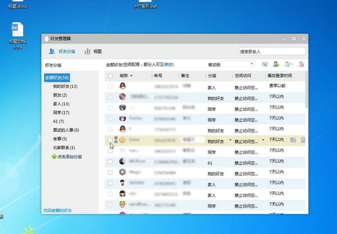This screenshot has height=234, width=337.
Task: Select the 家人 (13) group
Action: click(x=61, y=104)
